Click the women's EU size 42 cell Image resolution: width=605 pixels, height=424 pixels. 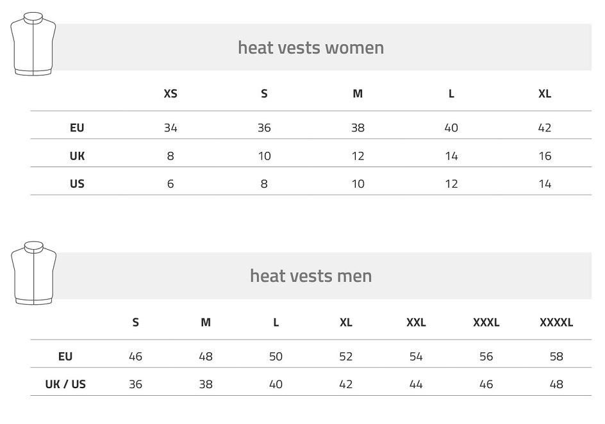[x=545, y=128]
